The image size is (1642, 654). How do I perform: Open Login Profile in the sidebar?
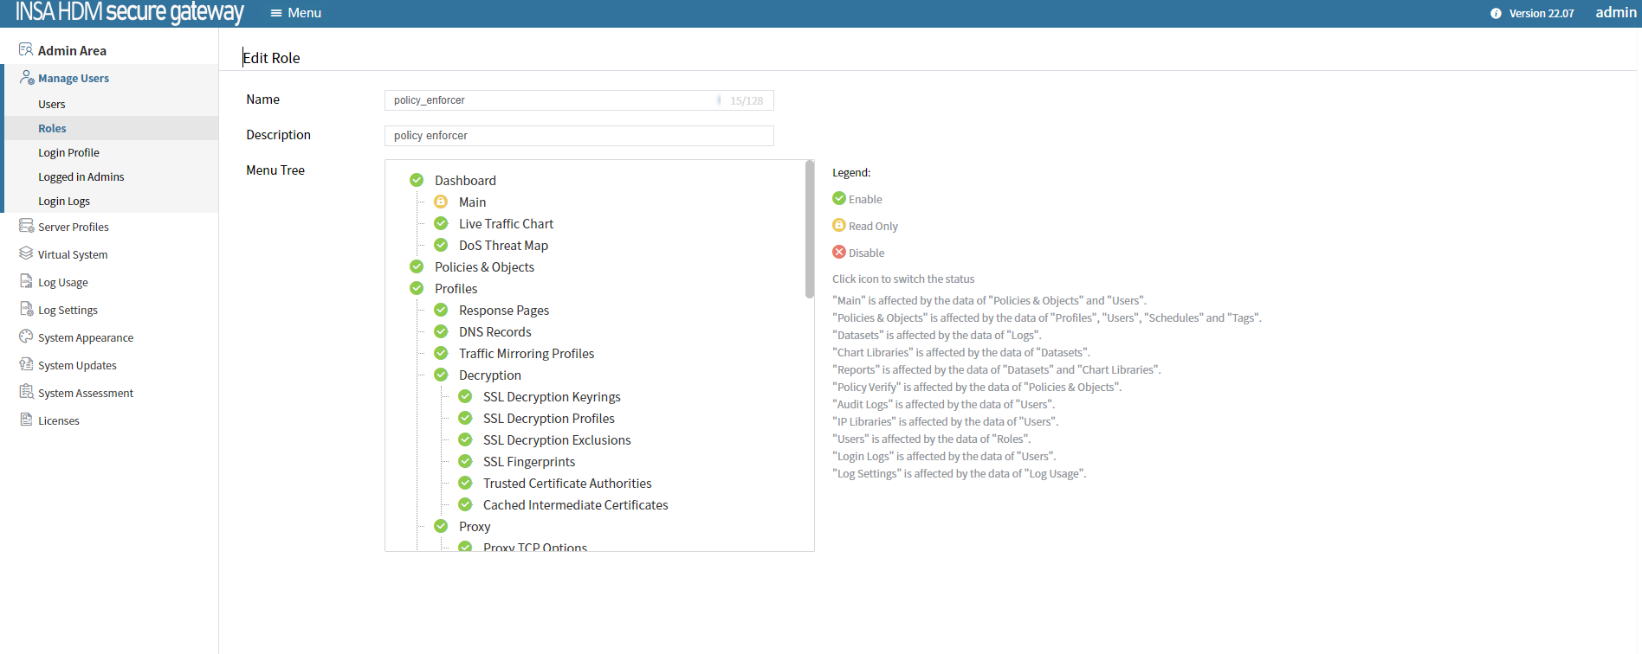pyautogui.click(x=68, y=153)
